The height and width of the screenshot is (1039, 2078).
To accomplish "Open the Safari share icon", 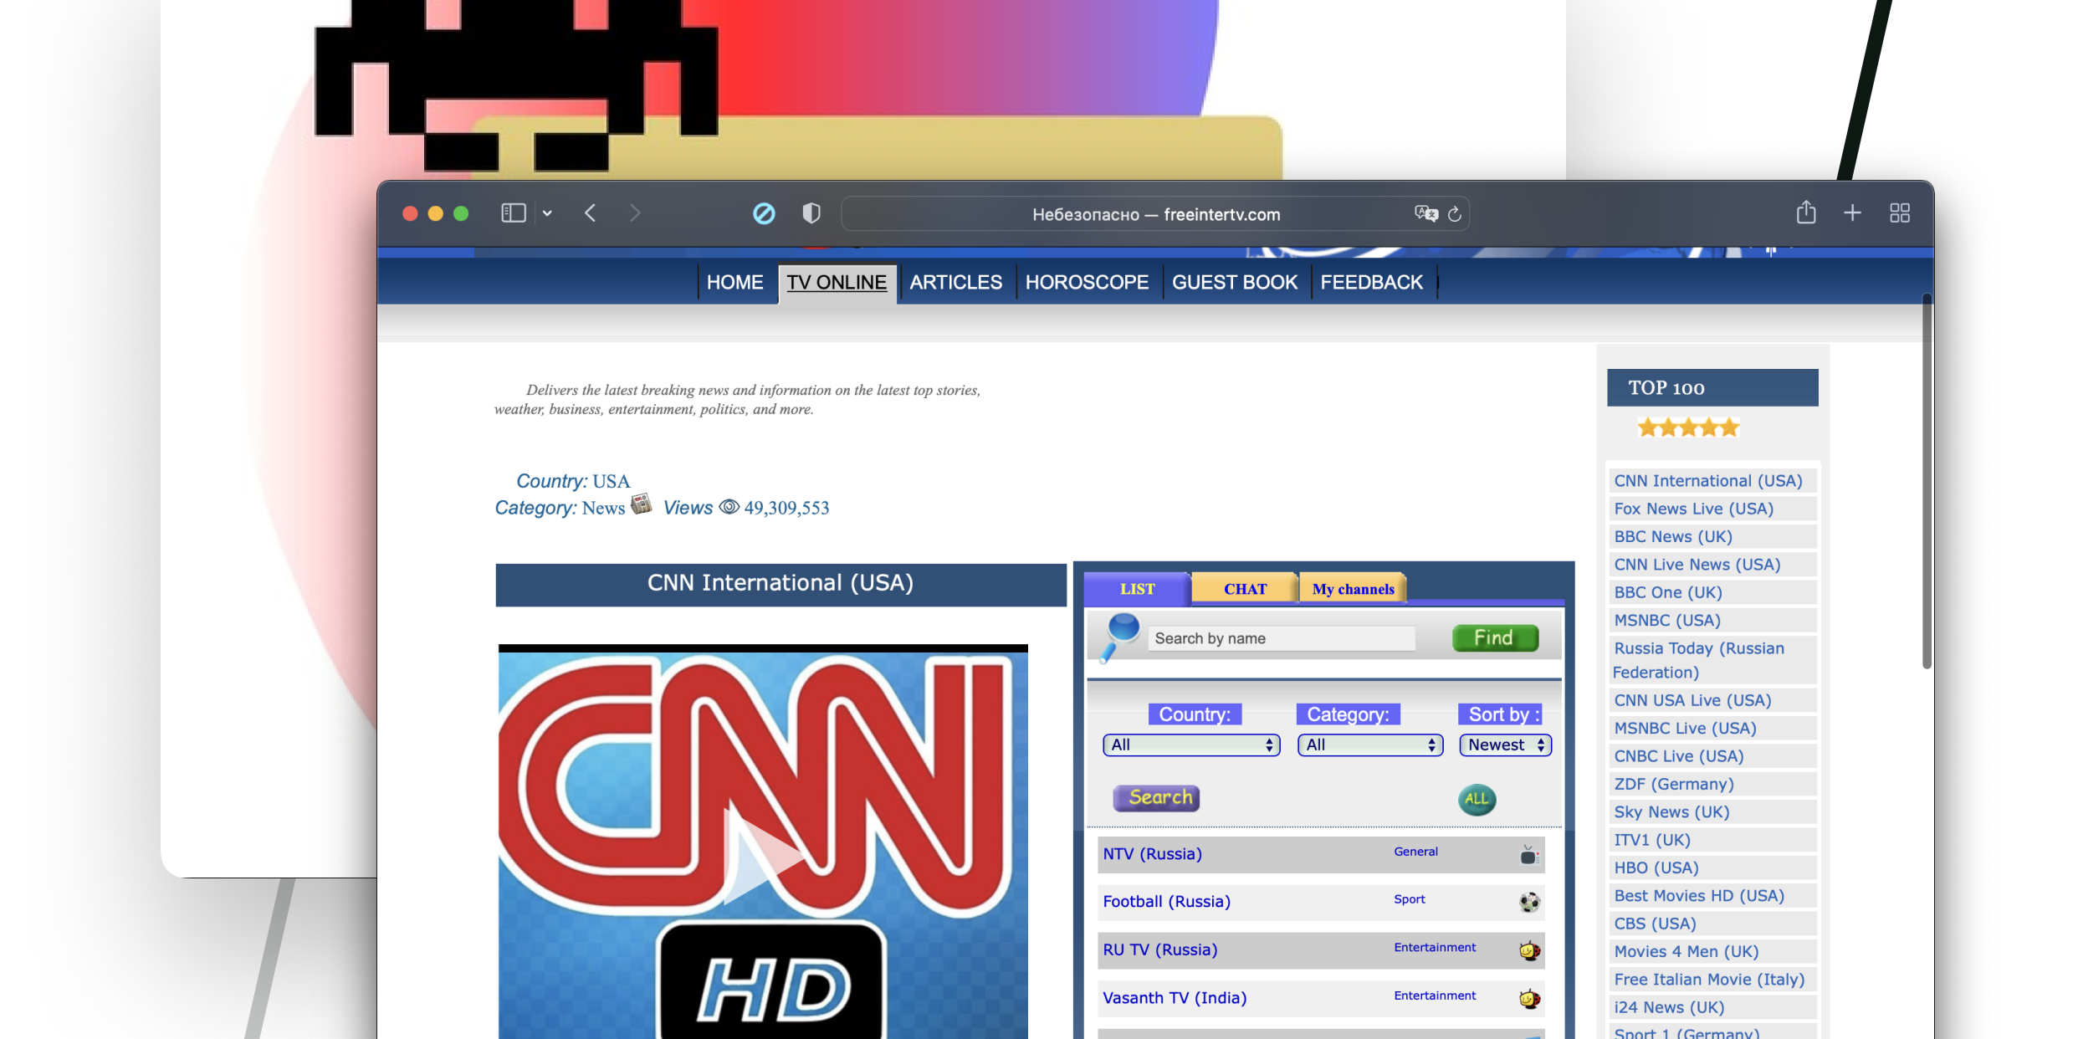I will click(x=1805, y=213).
